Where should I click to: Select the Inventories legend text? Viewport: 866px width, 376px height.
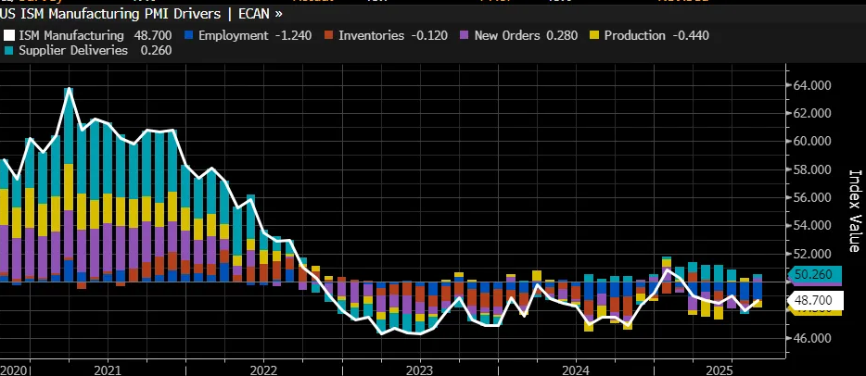[x=370, y=36]
